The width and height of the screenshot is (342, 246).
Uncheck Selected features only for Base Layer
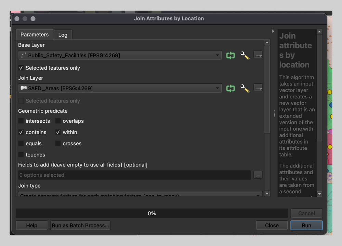[x=21, y=68]
